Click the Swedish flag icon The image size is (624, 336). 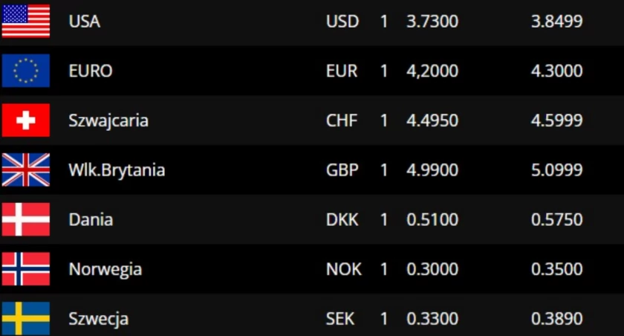[x=26, y=318]
